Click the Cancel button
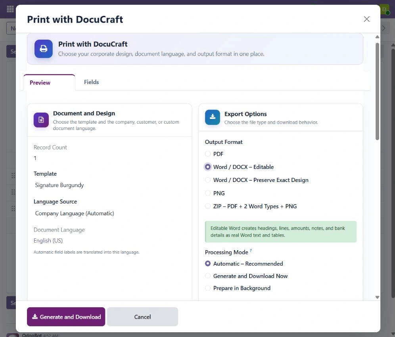Image resolution: width=395 pixels, height=337 pixels. pyautogui.click(x=142, y=317)
